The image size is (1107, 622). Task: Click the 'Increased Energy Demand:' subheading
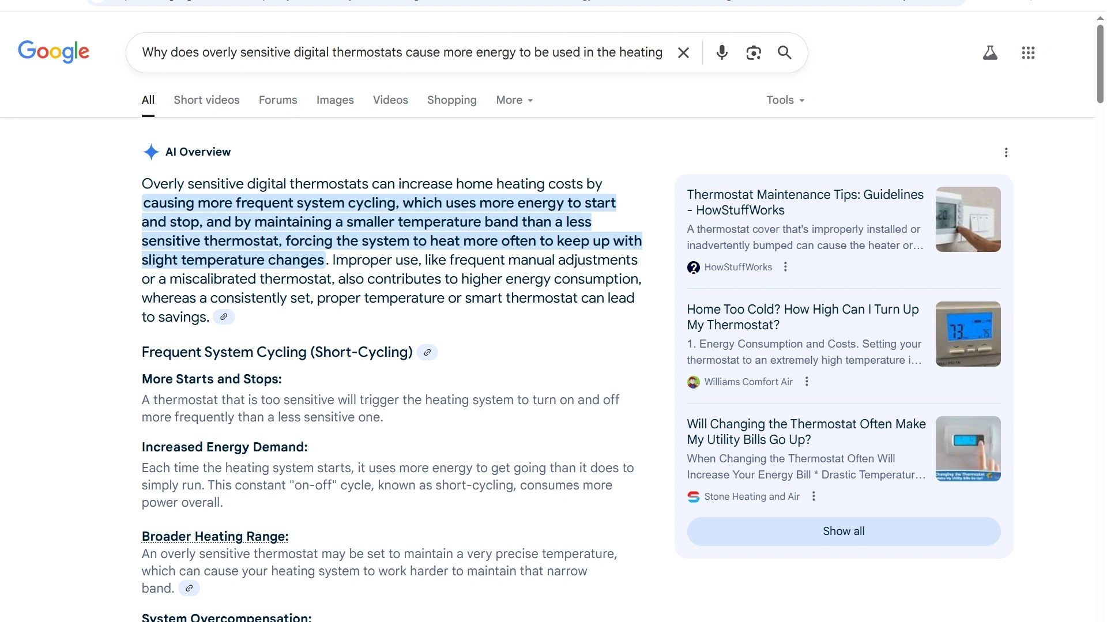225,447
